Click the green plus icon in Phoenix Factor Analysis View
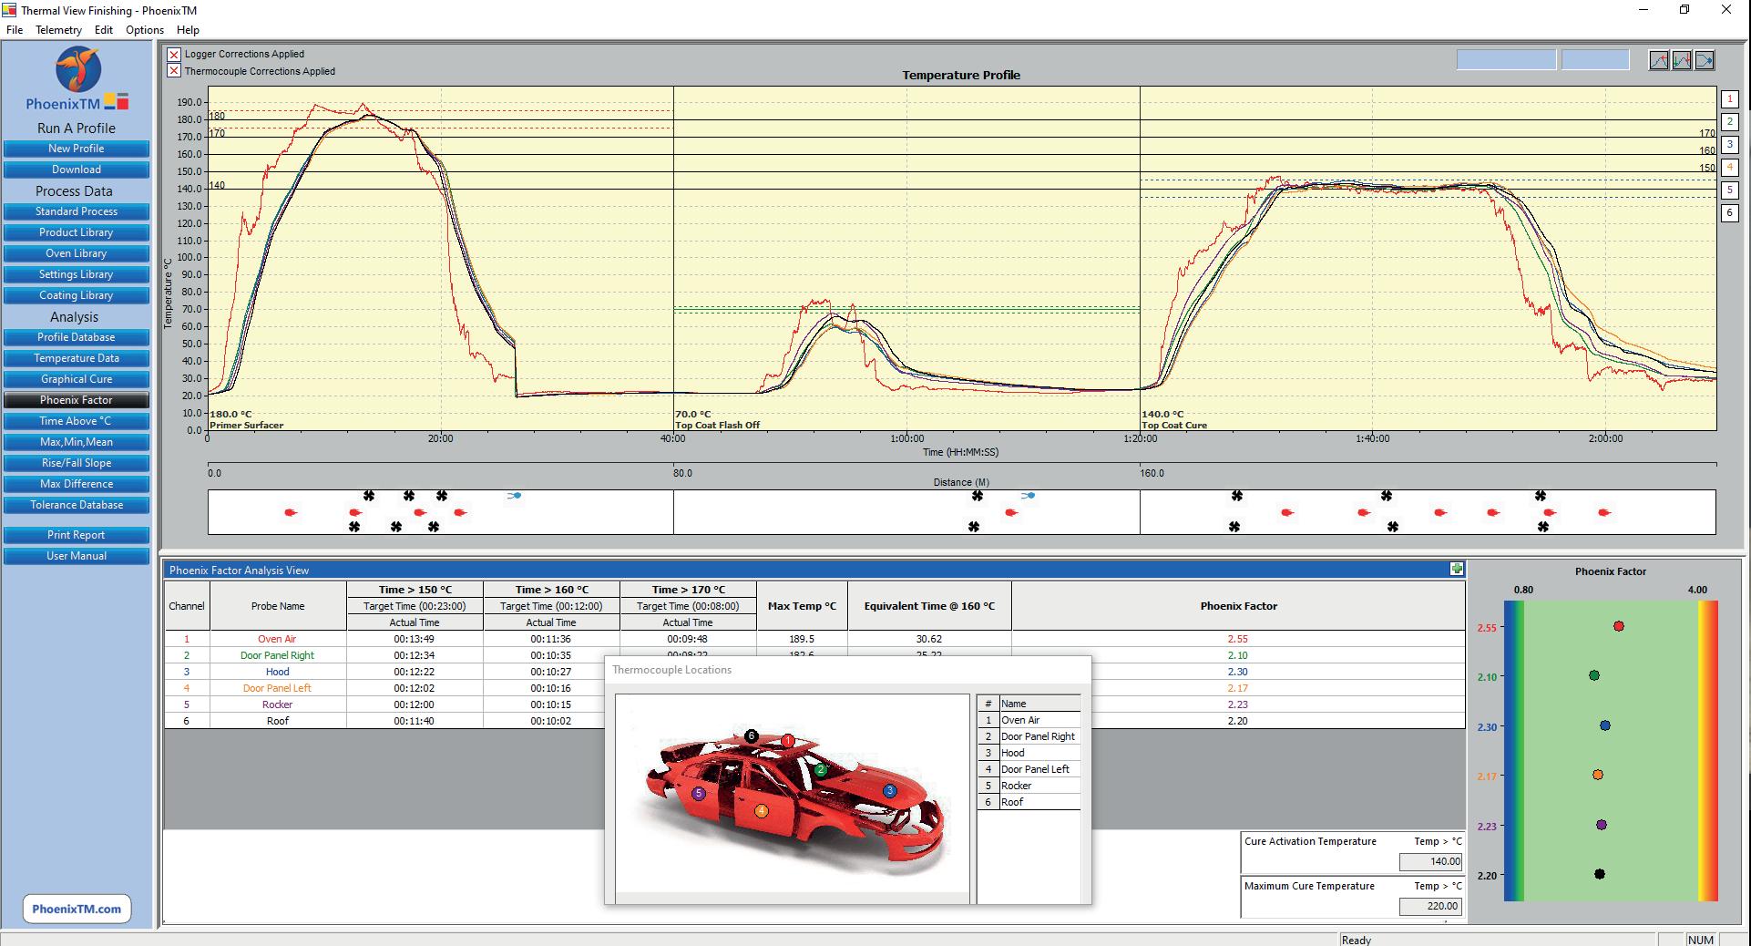The image size is (1751, 946). point(1457,569)
